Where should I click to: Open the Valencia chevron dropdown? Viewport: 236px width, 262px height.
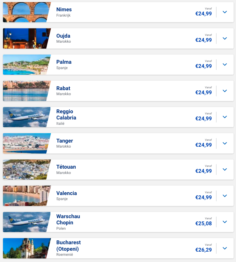(225, 196)
